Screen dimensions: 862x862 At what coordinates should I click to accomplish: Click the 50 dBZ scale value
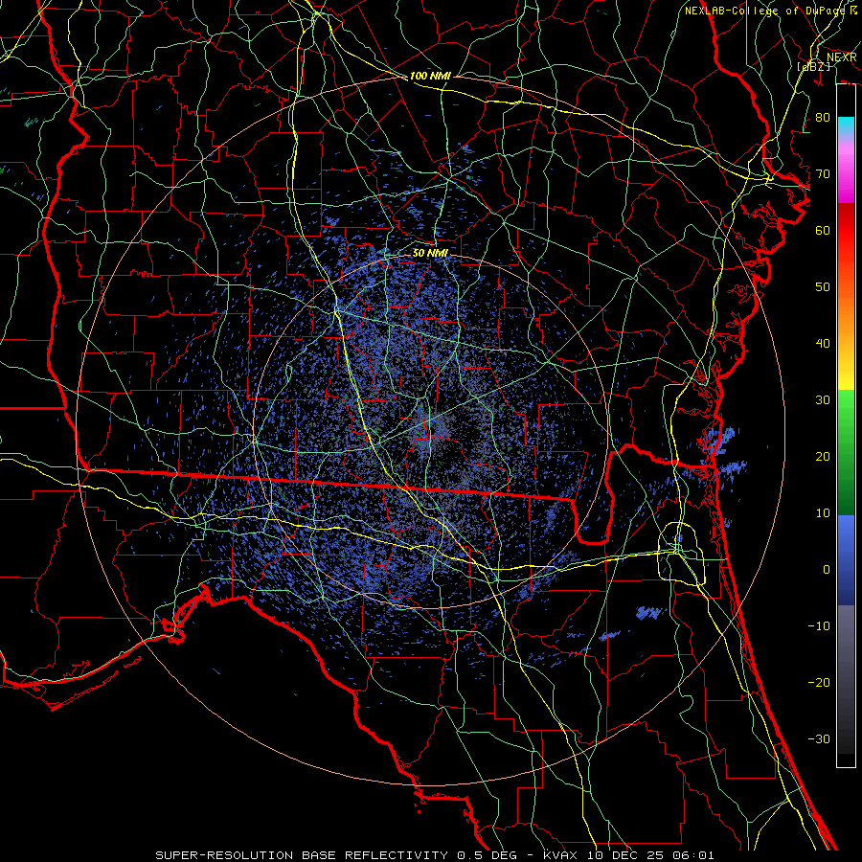[x=823, y=287]
